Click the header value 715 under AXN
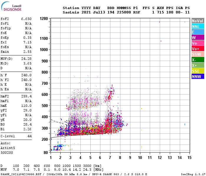Image resolution: width=206 pixels, height=176 pixels. (x=160, y=12)
